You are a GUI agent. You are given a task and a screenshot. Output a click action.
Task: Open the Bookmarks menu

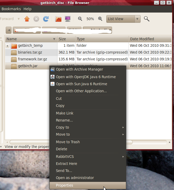coord(11,9)
